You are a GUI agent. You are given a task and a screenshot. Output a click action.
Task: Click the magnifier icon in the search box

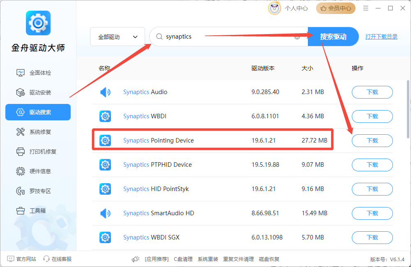point(159,37)
